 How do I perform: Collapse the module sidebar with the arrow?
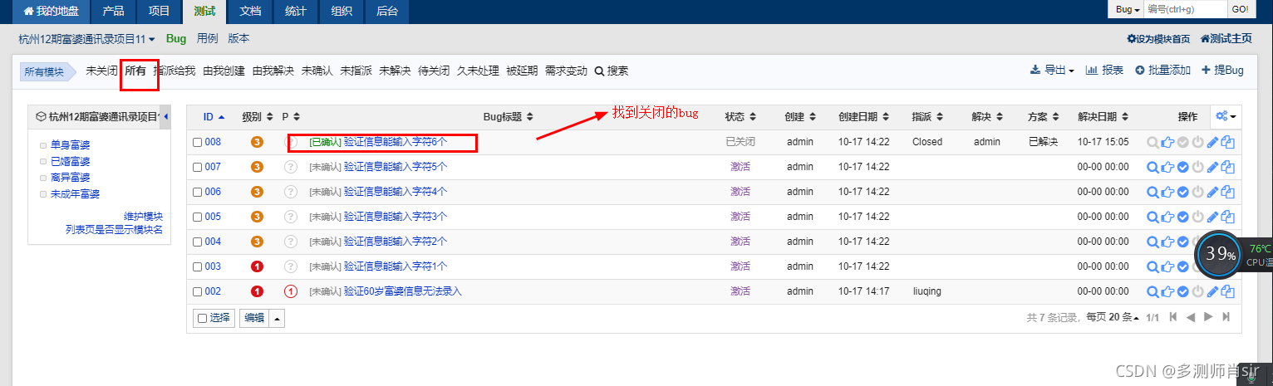(x=165, y=116)
